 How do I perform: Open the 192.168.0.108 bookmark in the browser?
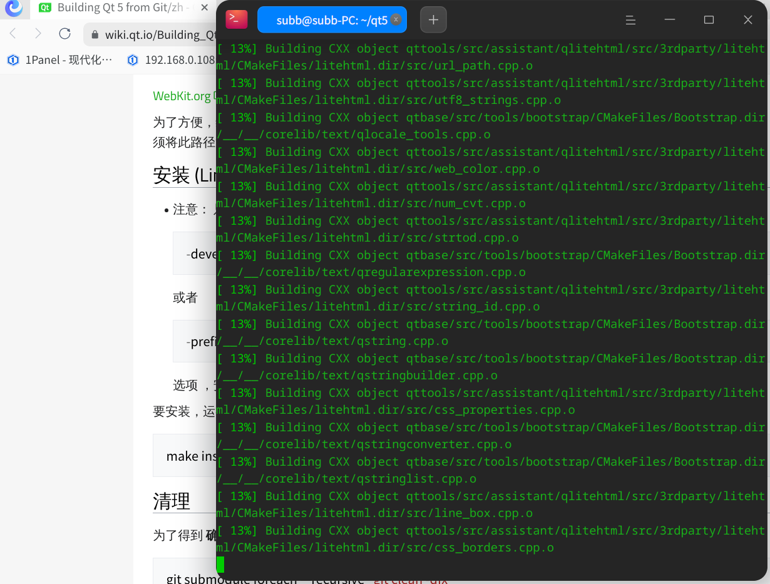click(x=171, y=60)
